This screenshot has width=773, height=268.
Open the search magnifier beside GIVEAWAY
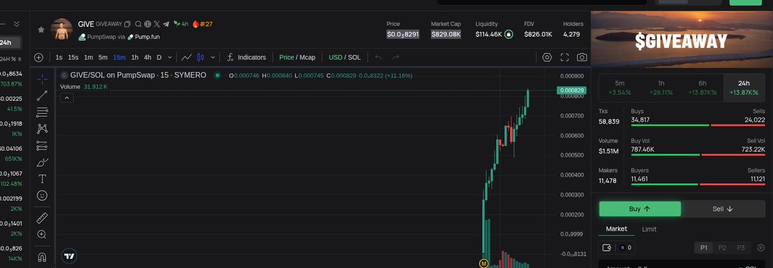pos(138,24)
